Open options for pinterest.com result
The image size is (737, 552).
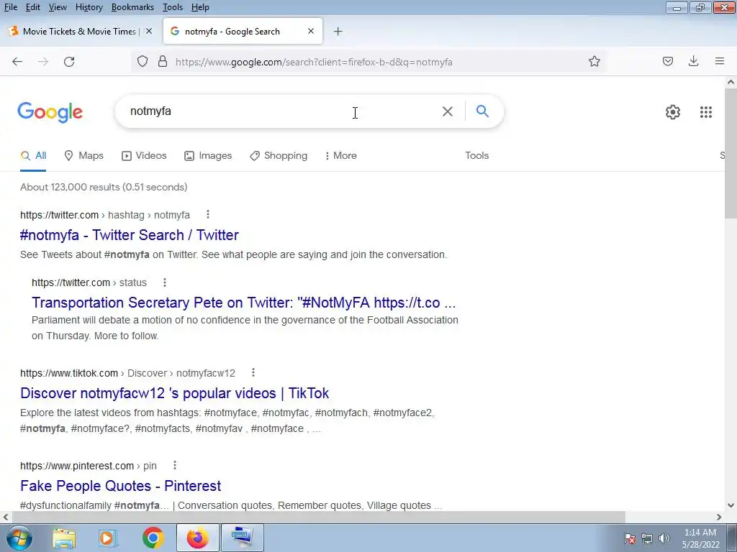click(x=174, y=465)
